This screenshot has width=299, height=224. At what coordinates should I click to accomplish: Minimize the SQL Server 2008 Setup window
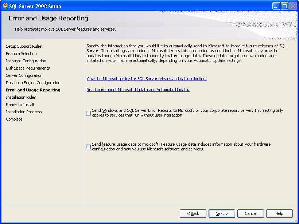point(276,6)
